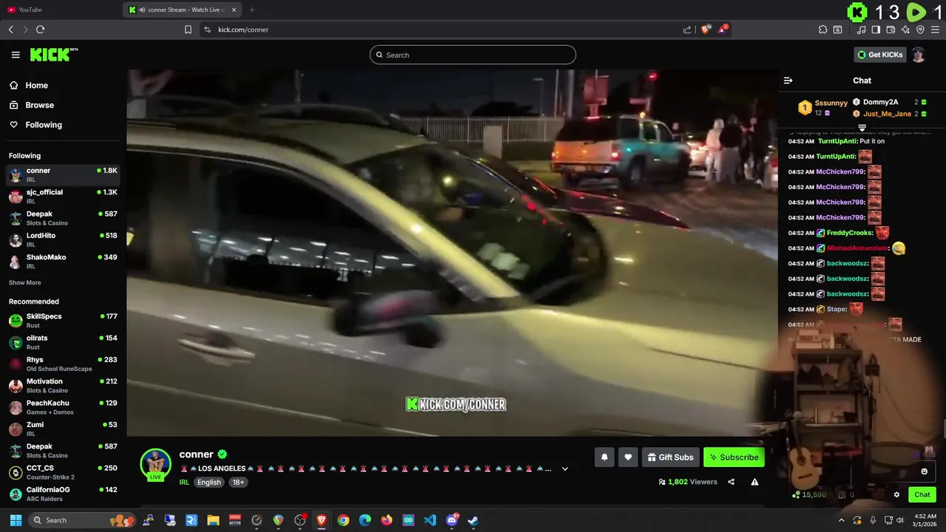Open PeachKachu recommended channel
The image size is (946, 532).
click(x=63, y=407)
